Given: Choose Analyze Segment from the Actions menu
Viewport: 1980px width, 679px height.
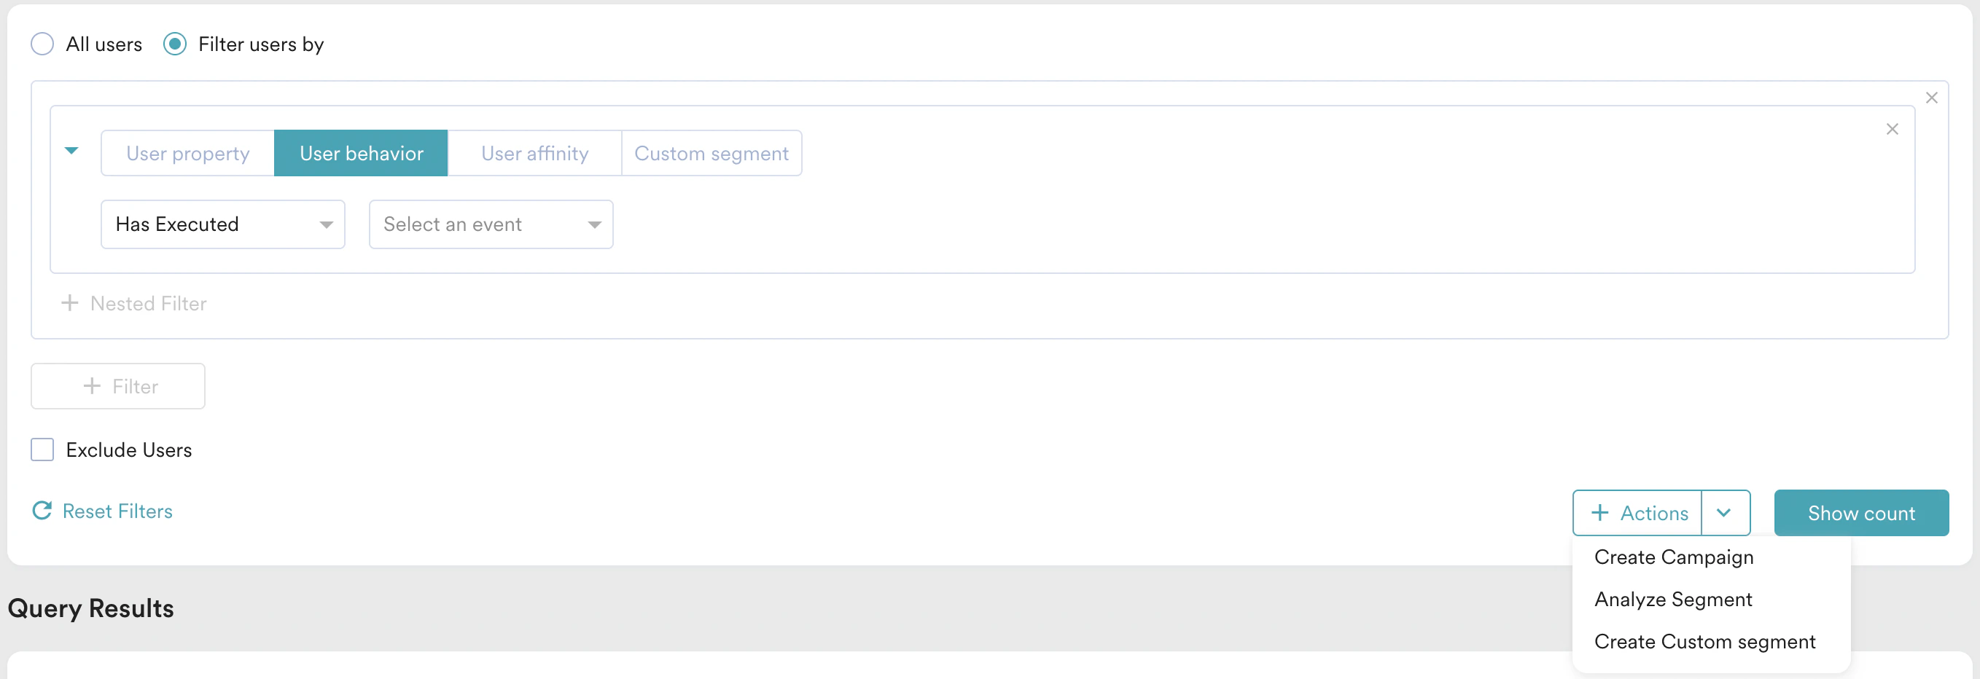Looking at the screenshot, I should pos(1673,599).
